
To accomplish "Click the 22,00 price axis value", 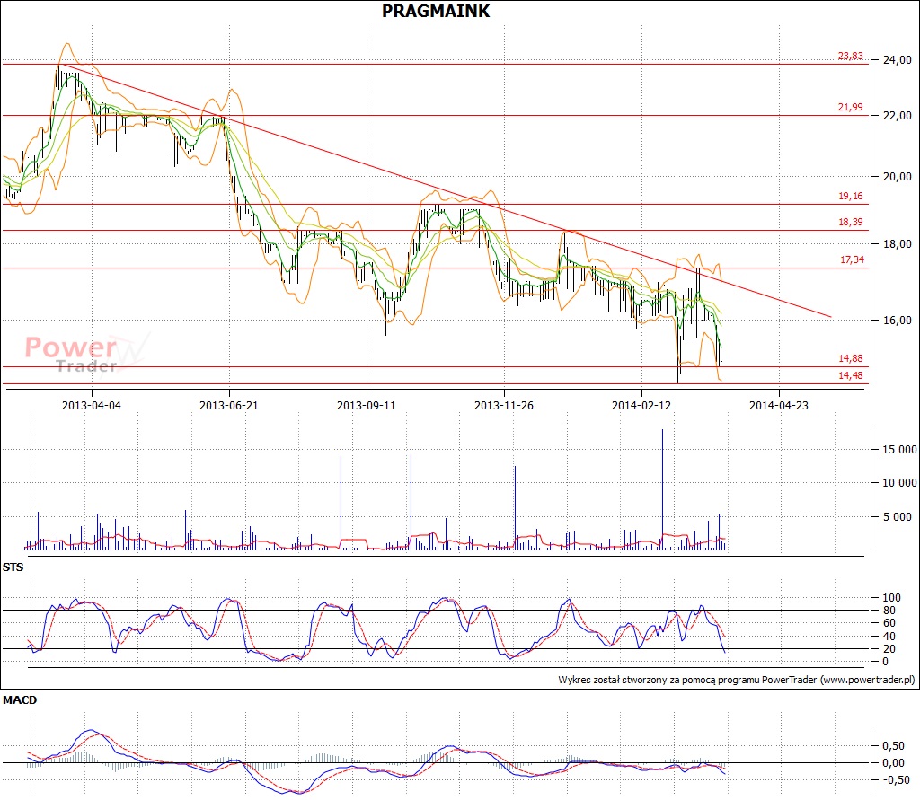I will click(x=898, y=116).
